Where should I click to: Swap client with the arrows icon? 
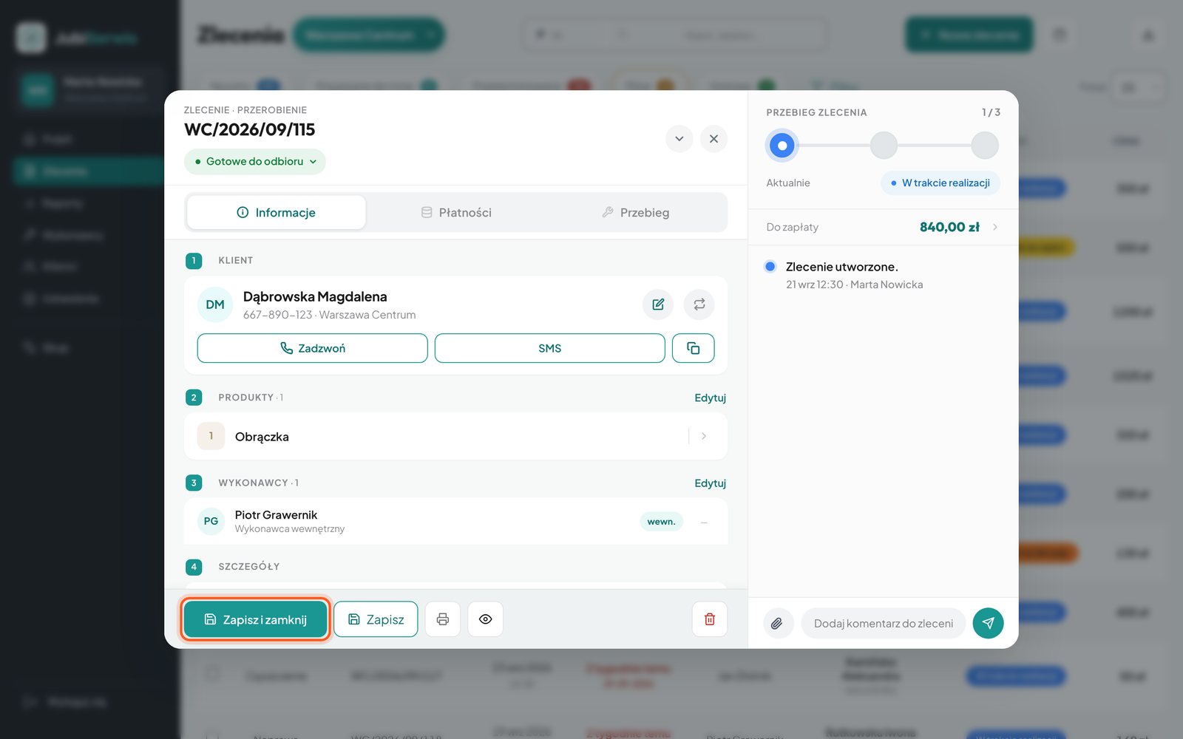[699, 304]
